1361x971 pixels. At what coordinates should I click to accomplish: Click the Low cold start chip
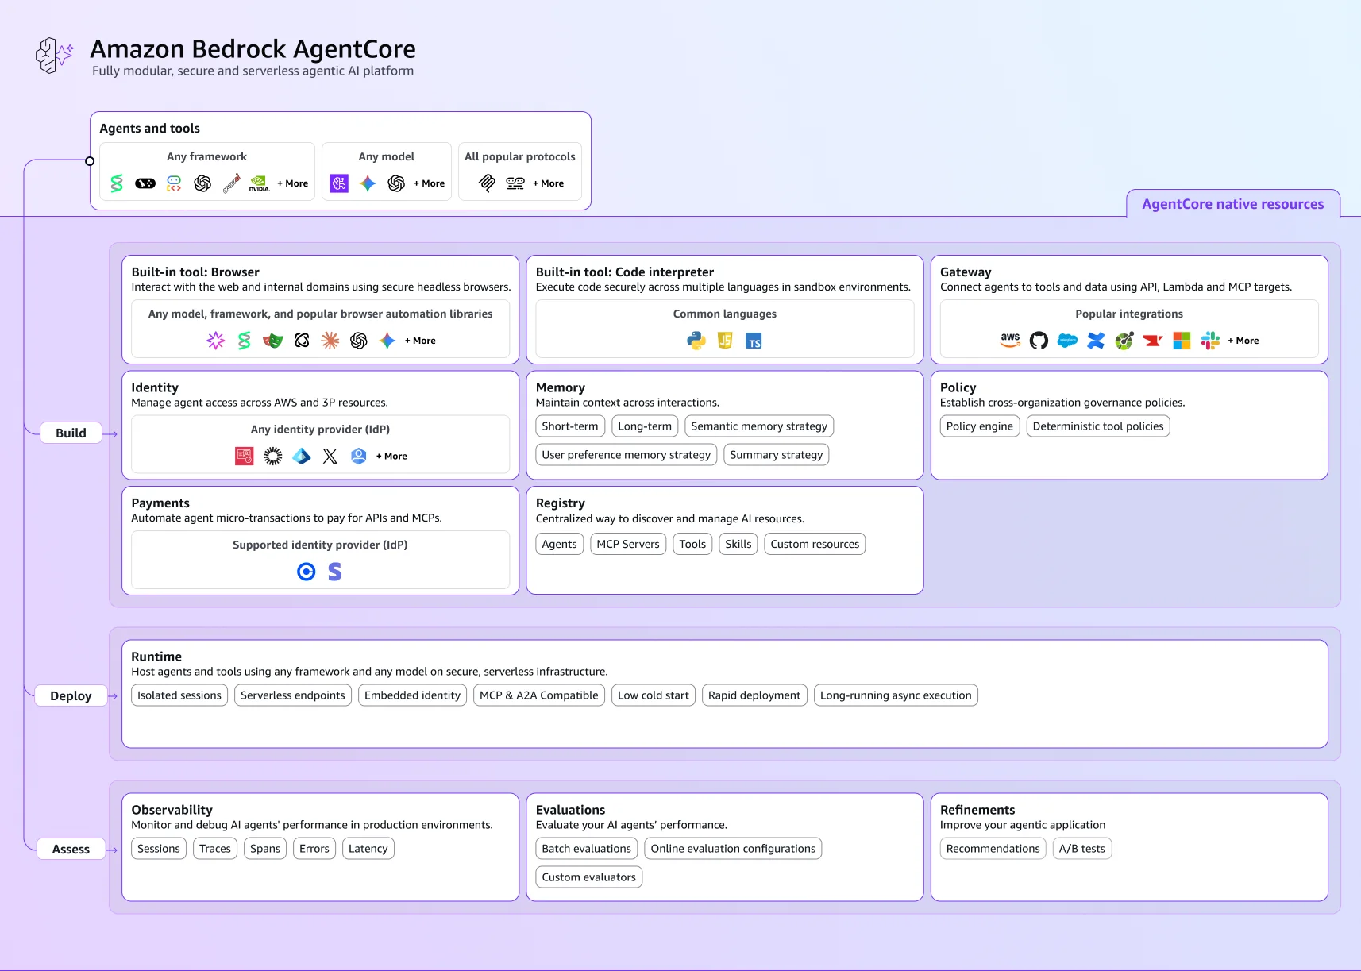point(654,695)
